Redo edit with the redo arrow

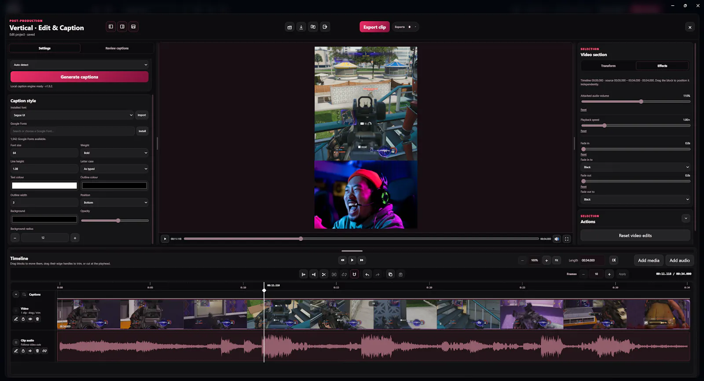pos(378,274)
